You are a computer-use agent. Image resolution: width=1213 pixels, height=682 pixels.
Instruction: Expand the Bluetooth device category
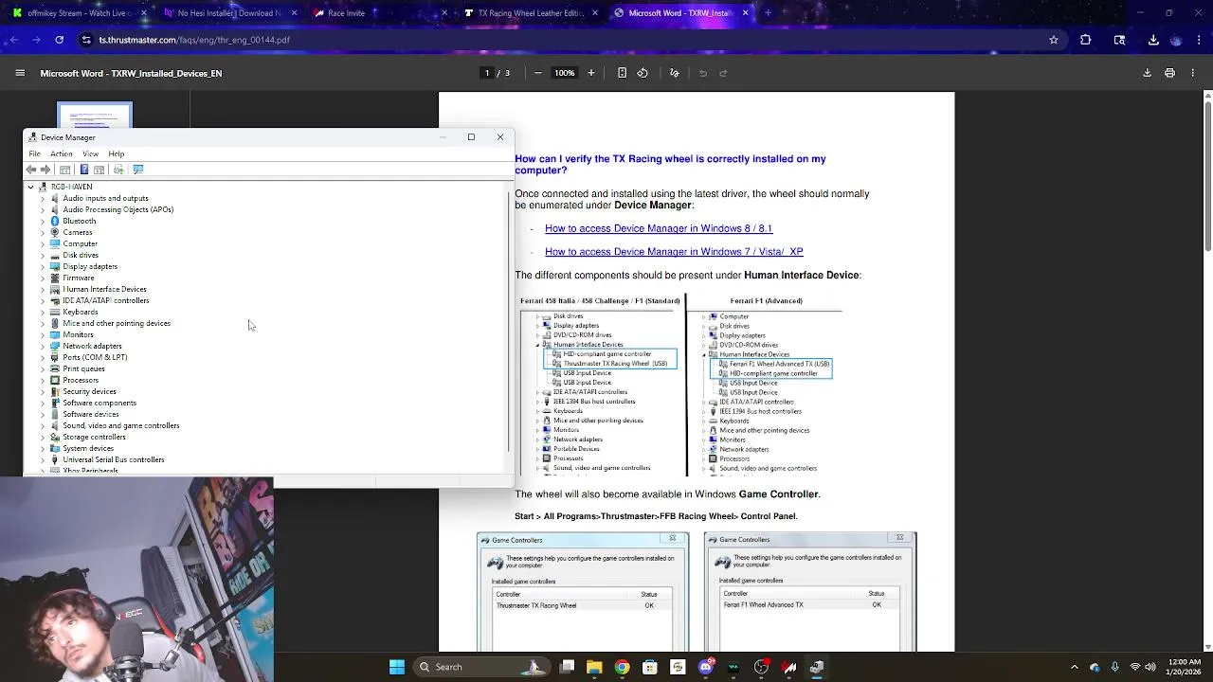(43, 221)
